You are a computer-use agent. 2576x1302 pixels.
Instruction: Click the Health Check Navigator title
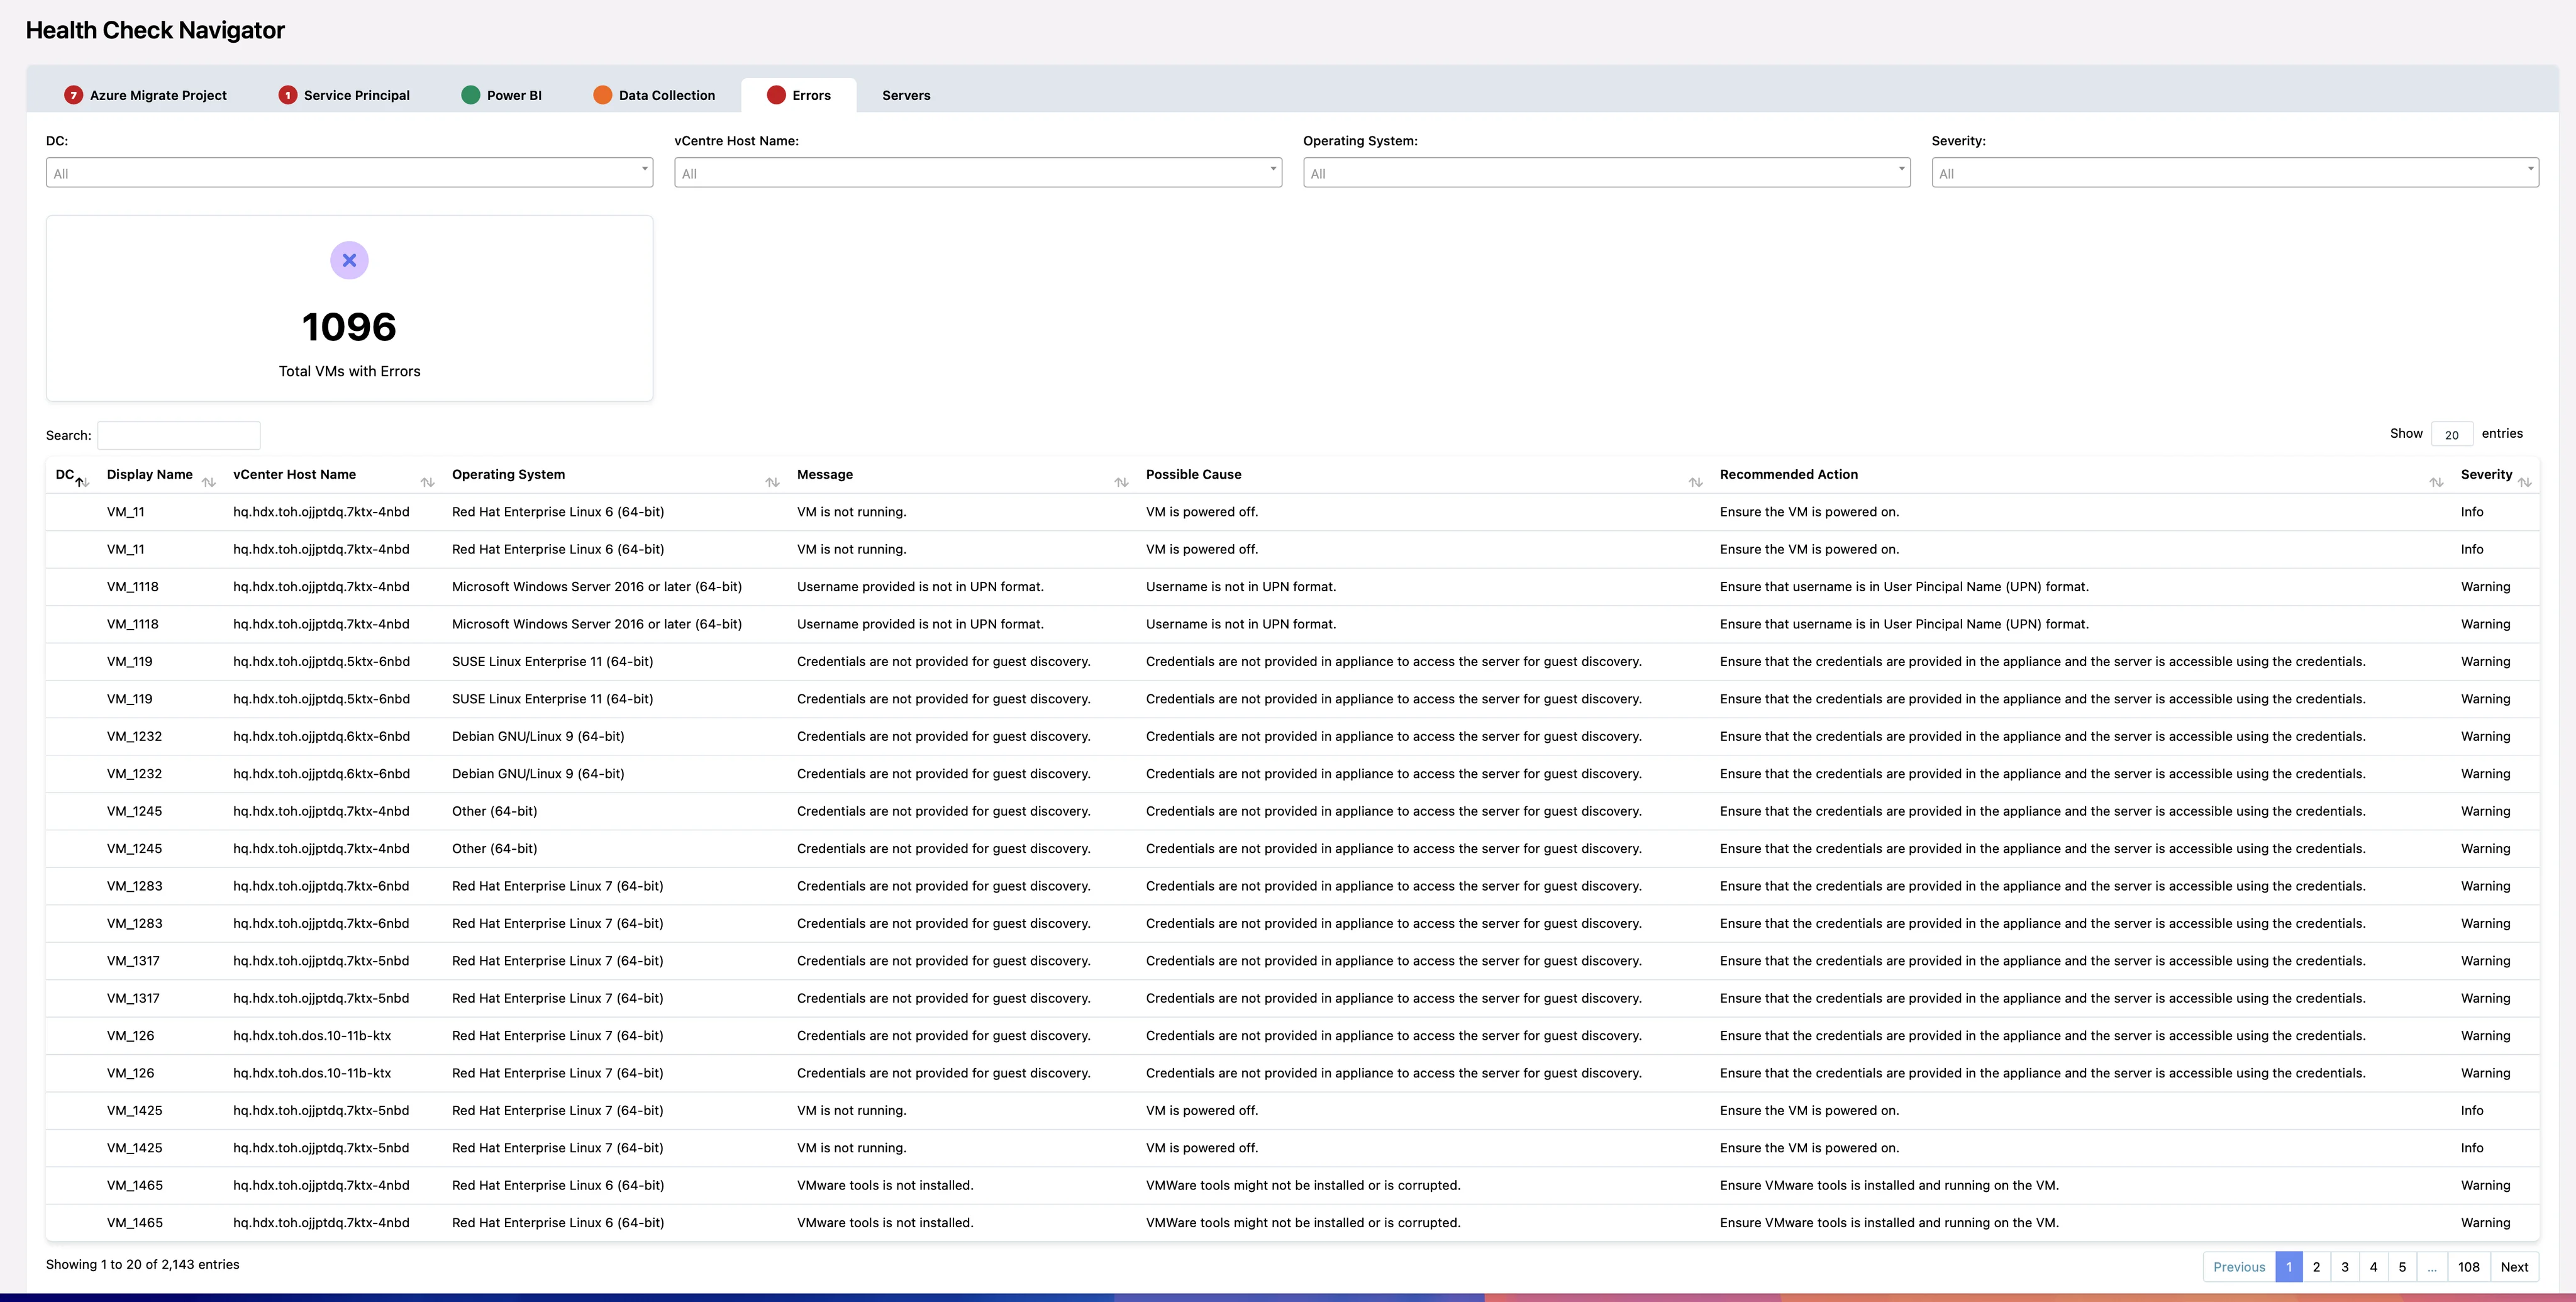tap(155, 30)
